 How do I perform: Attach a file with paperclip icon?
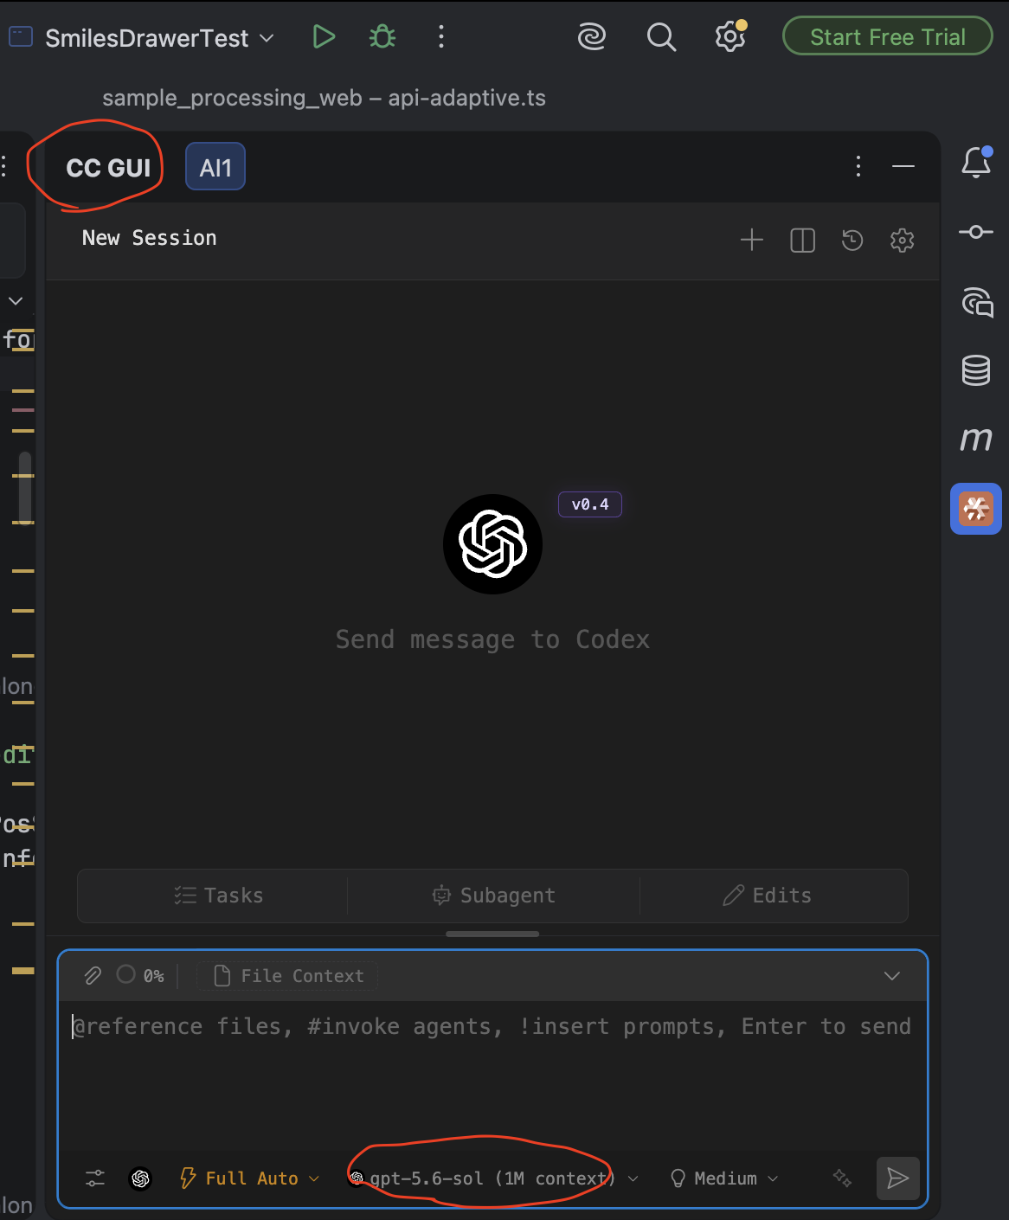click(x=93, y=976)
